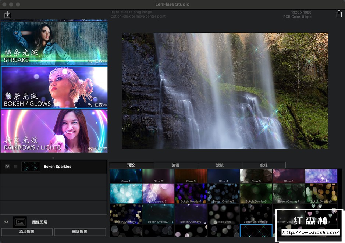Apply the Glow 5 preset
The image size is (345, 243).
click(x=256, y=176)
